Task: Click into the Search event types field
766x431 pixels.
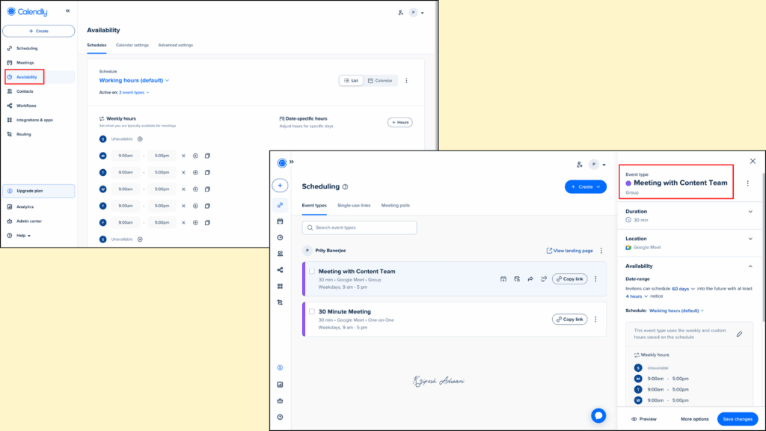Action: coord(359,226)
